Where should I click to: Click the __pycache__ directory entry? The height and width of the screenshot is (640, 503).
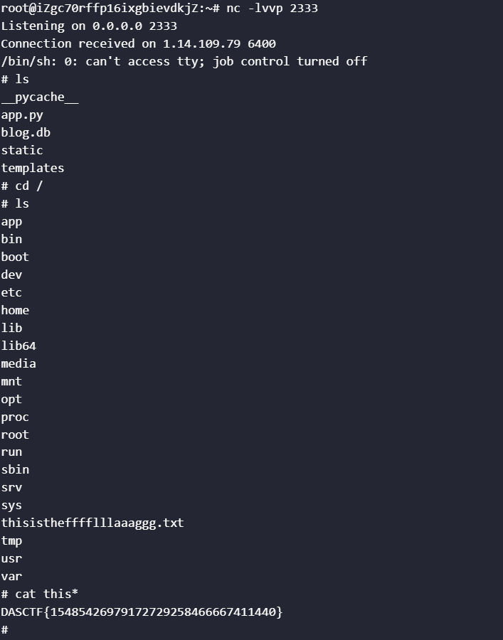tap(40, 97)
